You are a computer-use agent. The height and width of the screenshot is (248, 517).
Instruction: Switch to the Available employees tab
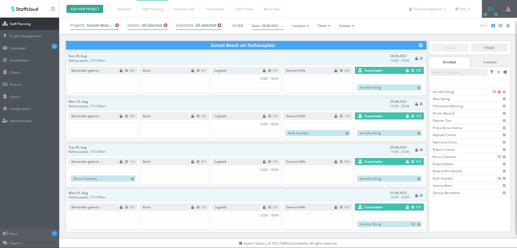[x=490, y=62]
